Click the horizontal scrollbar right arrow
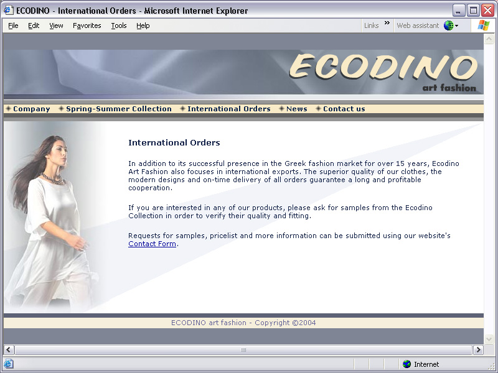This screenshot has width=498, height=373. pos(478,350)
